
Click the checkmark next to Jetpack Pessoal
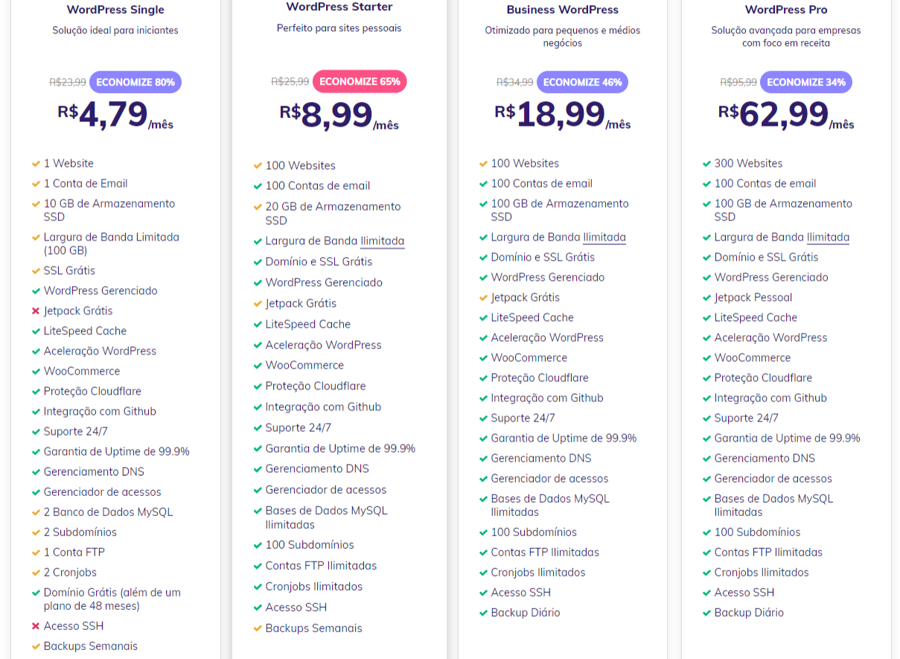(706, 298)
